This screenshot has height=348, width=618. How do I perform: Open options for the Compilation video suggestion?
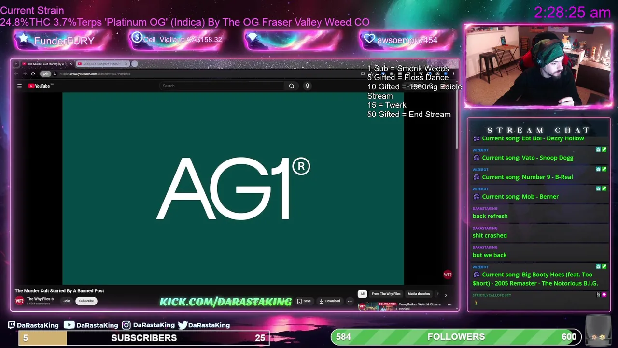[x=449, y=305]
